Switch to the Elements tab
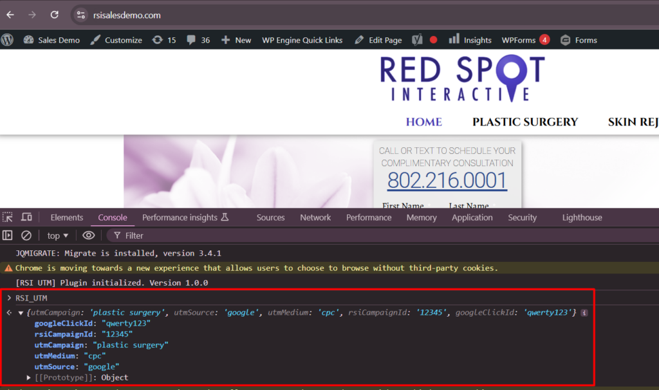This screenshot has height=390, width=659. (x=67, y=218)
